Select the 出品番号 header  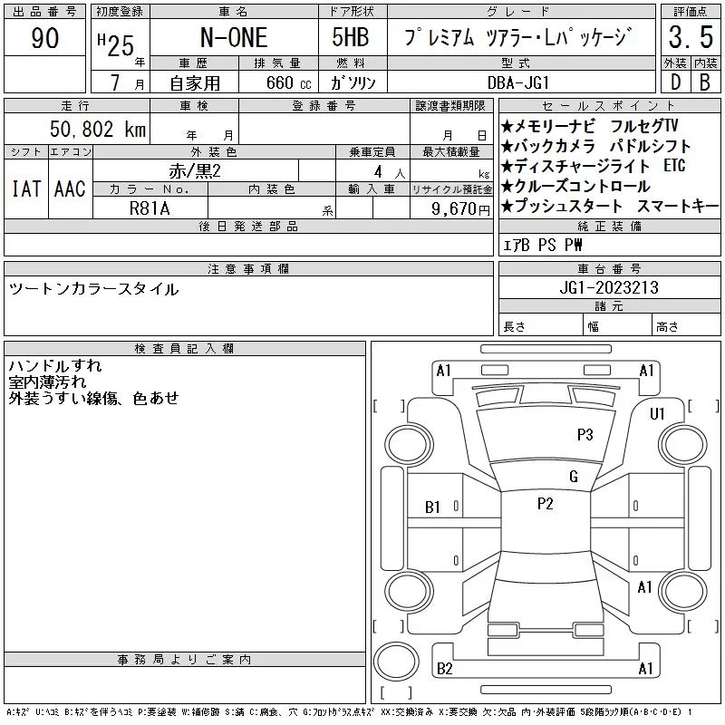[44, 12]
